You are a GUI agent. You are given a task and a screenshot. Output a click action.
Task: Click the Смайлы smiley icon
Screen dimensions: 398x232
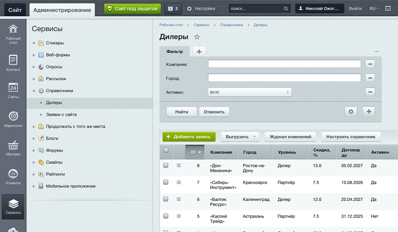[41, 162]
